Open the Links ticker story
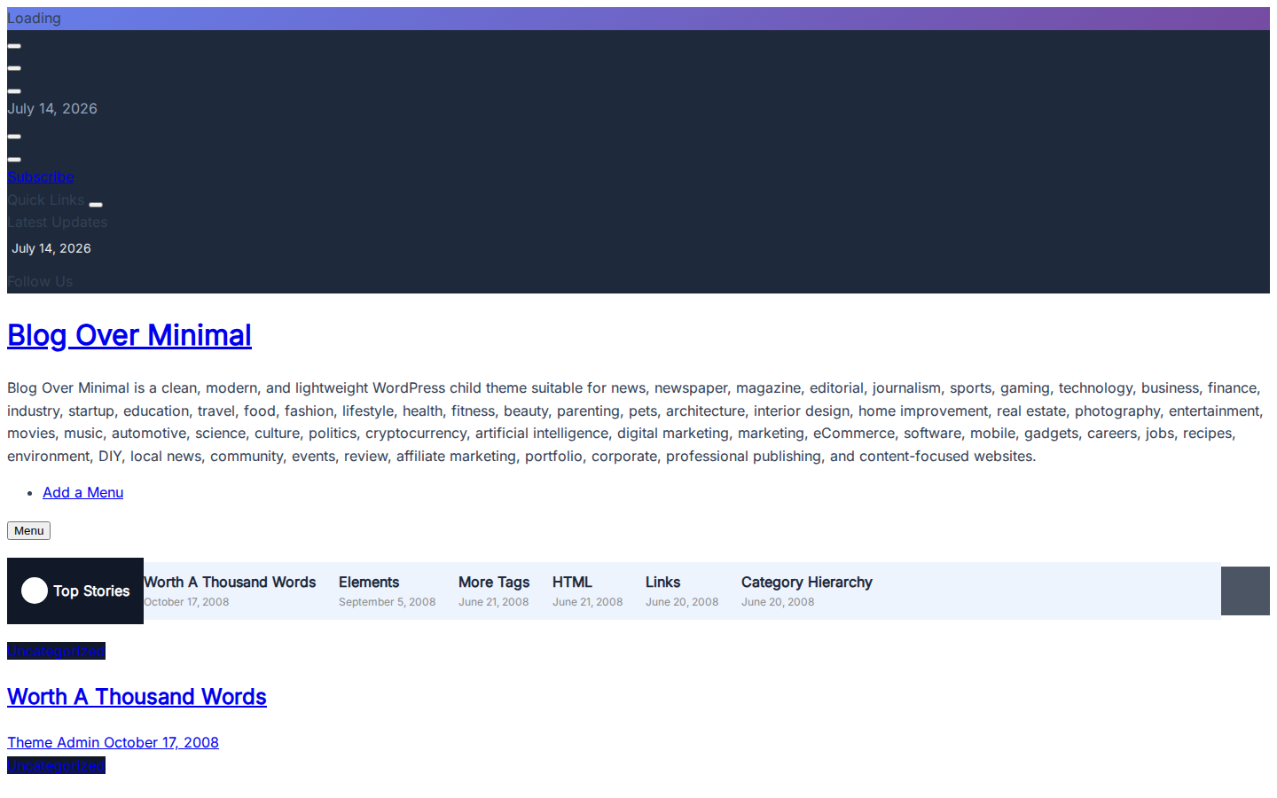1277x798 pixels. pos(662,582)
